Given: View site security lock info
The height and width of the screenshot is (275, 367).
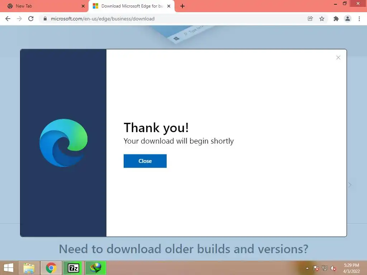Looking at the screenshot, I should (x=45, y=19).
